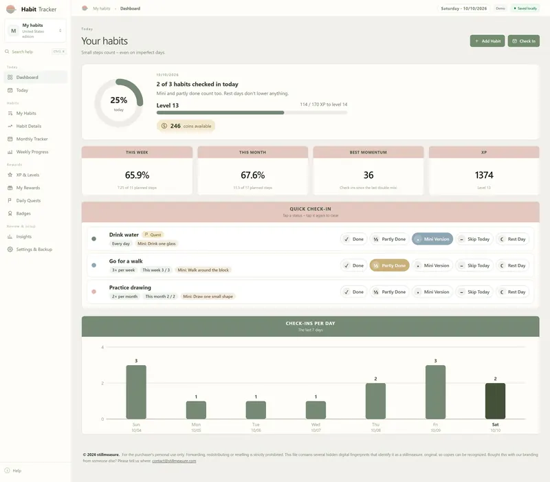Viewport: 550px width, 482px height.
Task: Clear Partly Done on Go for a walk
Action: tap(389, 265)
